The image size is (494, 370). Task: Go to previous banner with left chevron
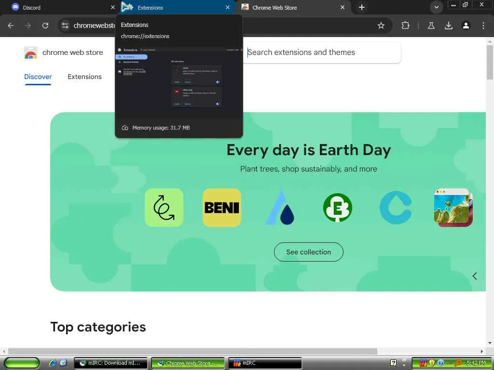pos(475,276)
